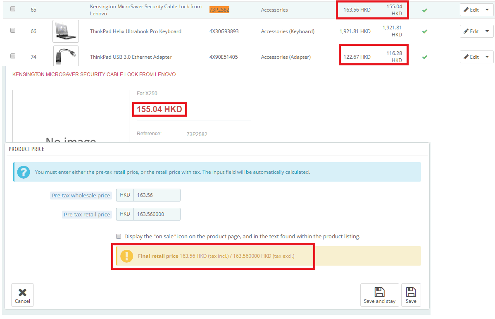The image size is (495, 319).
Task: Click the Final retail price notice text
Action: (216, 256)
